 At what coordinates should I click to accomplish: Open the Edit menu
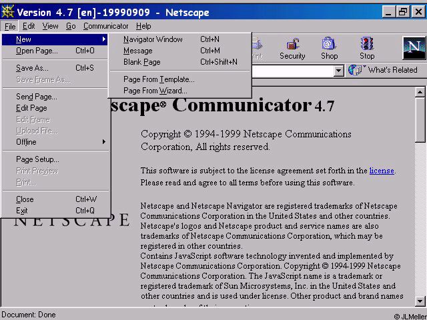[x=29, y=26]
